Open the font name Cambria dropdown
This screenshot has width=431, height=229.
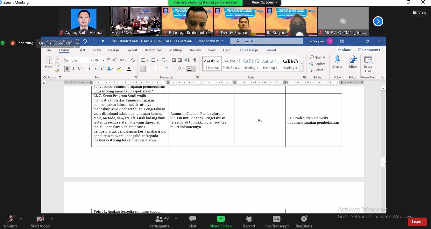point(92,60)
